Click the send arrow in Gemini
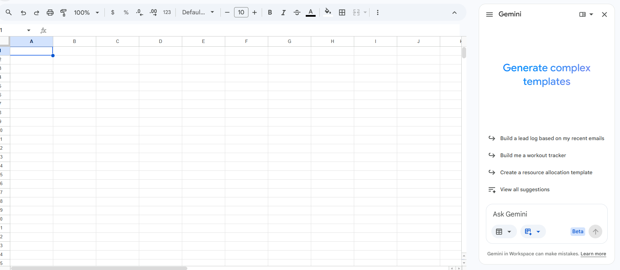Viewport: 620px width, 270px height. point(595,232)
